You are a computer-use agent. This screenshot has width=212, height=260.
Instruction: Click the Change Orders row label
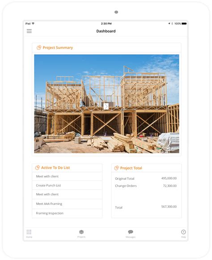point(126,186)
